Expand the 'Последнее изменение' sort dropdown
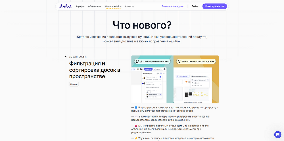The height and width of the screenshot is (141, 284). 199,76
